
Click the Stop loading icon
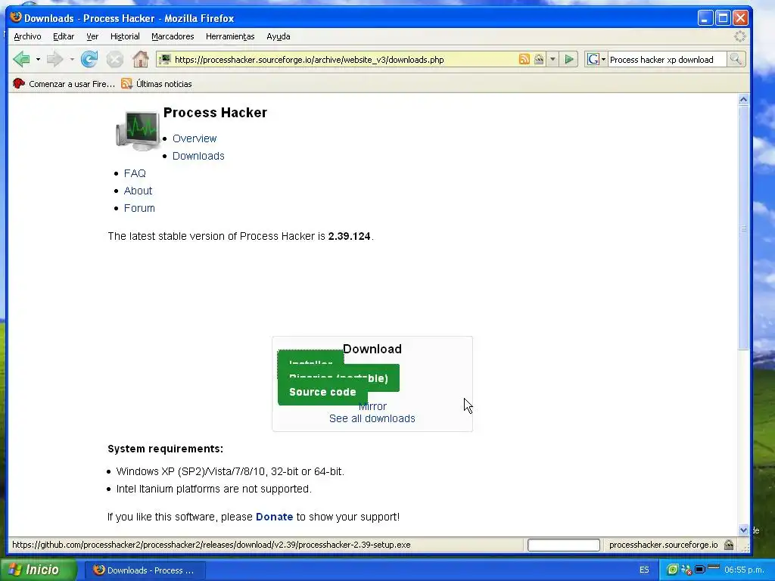[115, 60]
